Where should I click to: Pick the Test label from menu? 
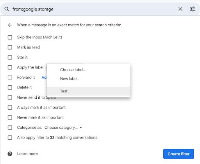coord(89,91)
